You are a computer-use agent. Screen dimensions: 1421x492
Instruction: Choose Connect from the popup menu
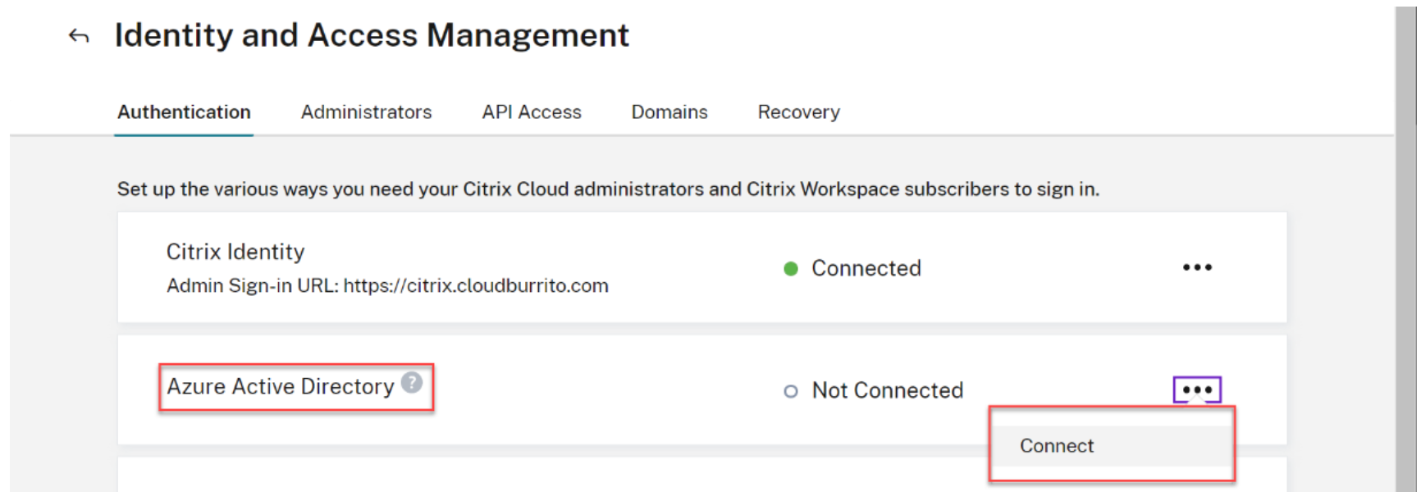(1057, 446)
